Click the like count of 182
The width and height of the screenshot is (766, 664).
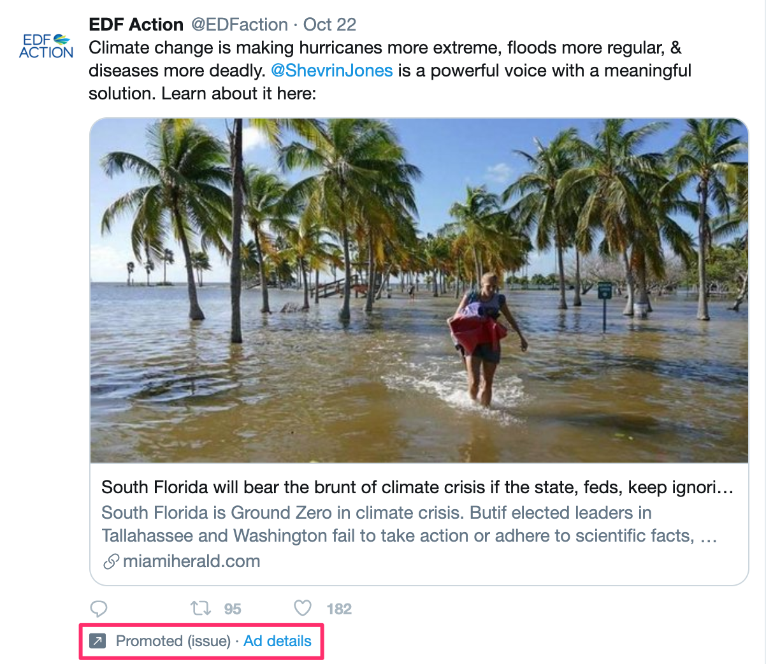tap(339, 609)
